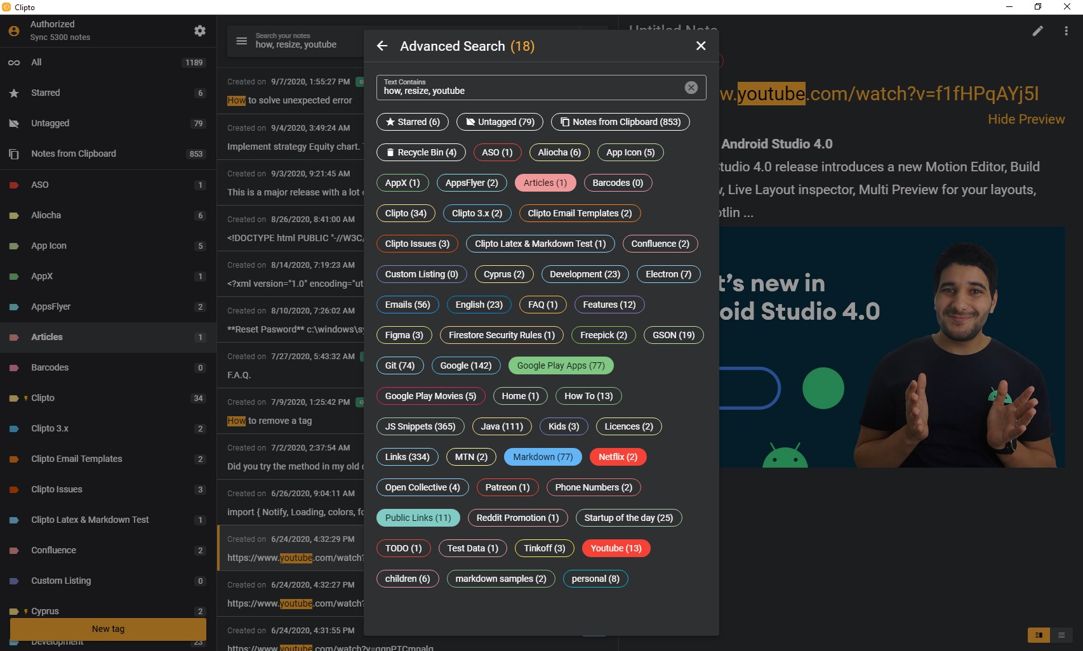Image resolution: width=1083 pixels, height=651 pixels.
Task: Open Notes from Clipboard in the sidebar
Action: click(108, 154)
